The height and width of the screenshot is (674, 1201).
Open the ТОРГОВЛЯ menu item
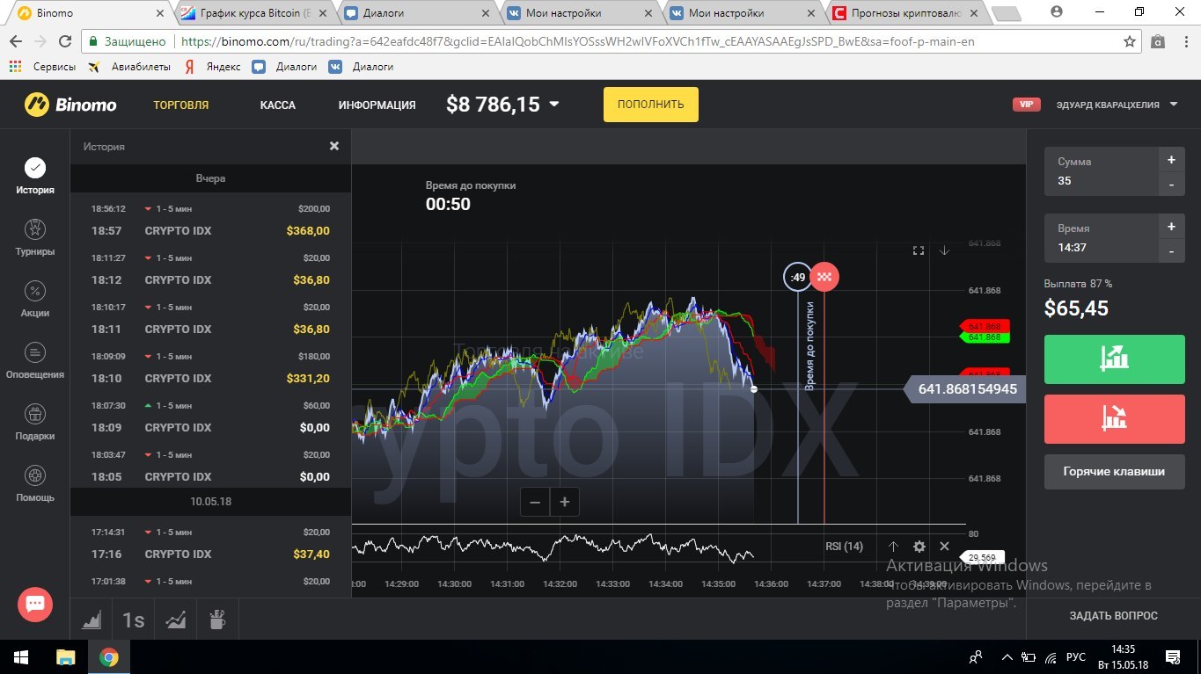181,105
